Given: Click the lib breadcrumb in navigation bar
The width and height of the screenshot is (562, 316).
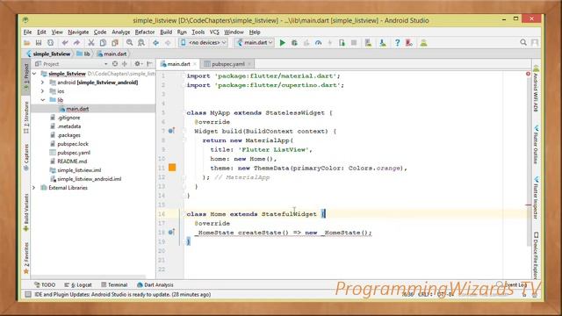Looking at the screenshot, I should (83, 54).
